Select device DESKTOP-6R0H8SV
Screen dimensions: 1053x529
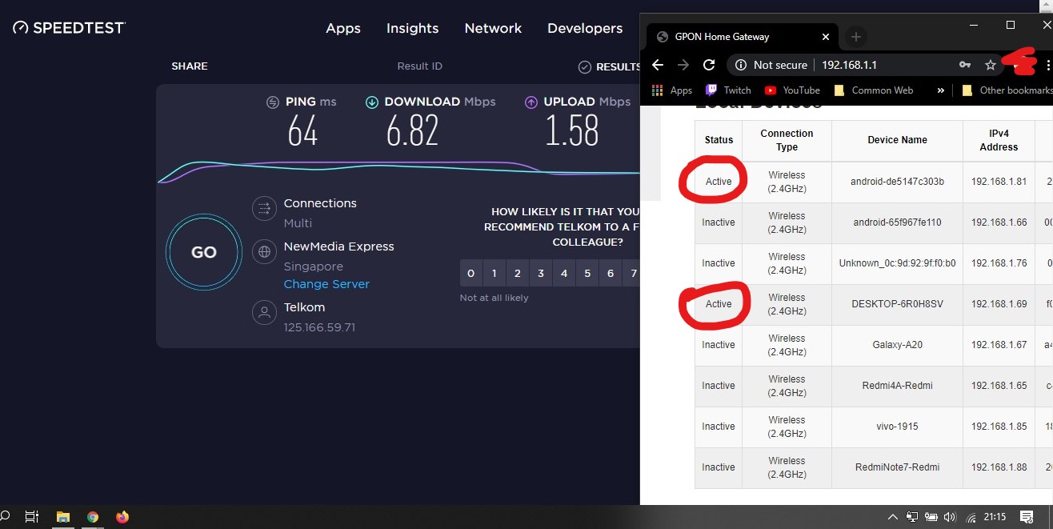click(x=897, y=304)
